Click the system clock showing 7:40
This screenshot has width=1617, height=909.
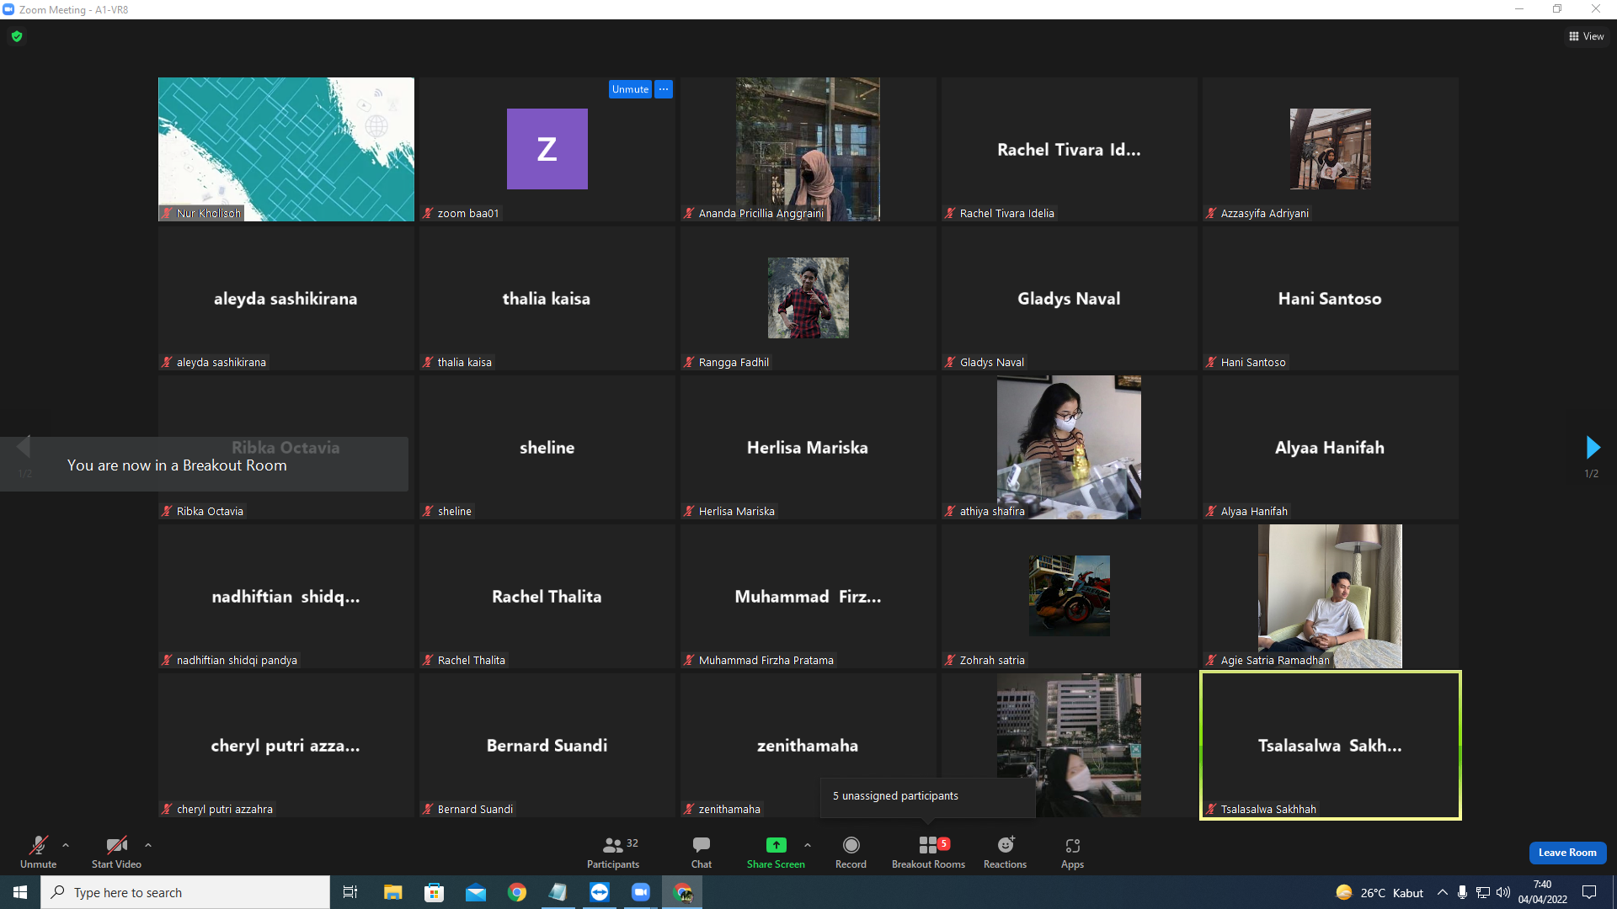click(x=1543, y=892)
